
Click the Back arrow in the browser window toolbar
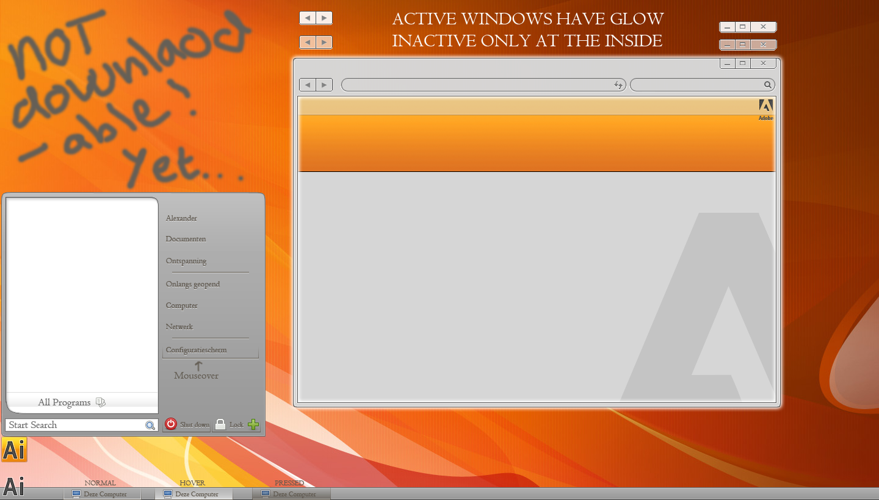[x=308, y=85]
